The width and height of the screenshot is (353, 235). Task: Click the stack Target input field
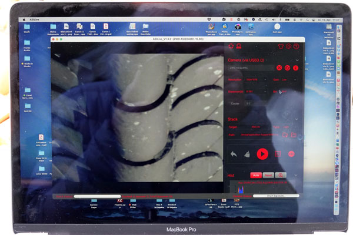click(x=256, y=127)
